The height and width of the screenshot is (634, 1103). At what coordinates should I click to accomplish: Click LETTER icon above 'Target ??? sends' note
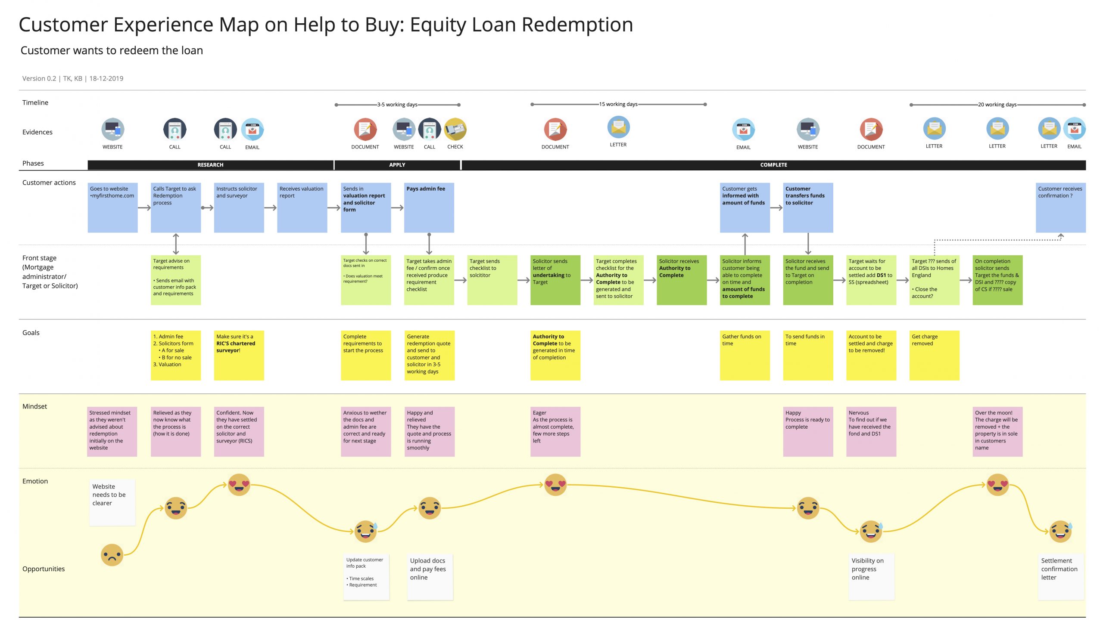point(935,128)
